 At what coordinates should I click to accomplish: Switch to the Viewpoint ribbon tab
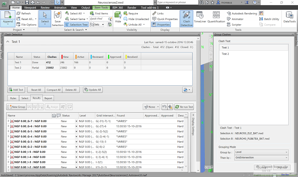30,7
